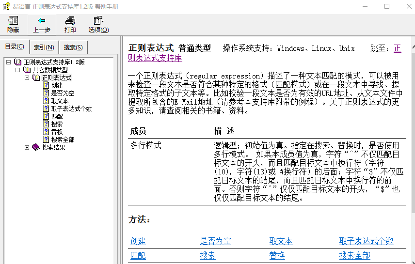Switch to the 搜索(S) tab
This screenshot has height=264, width=415.
point(73,47)
